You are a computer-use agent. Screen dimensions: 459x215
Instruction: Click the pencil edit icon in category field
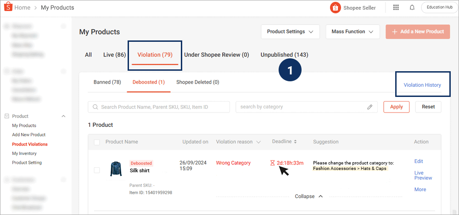[x=370, y=107]
